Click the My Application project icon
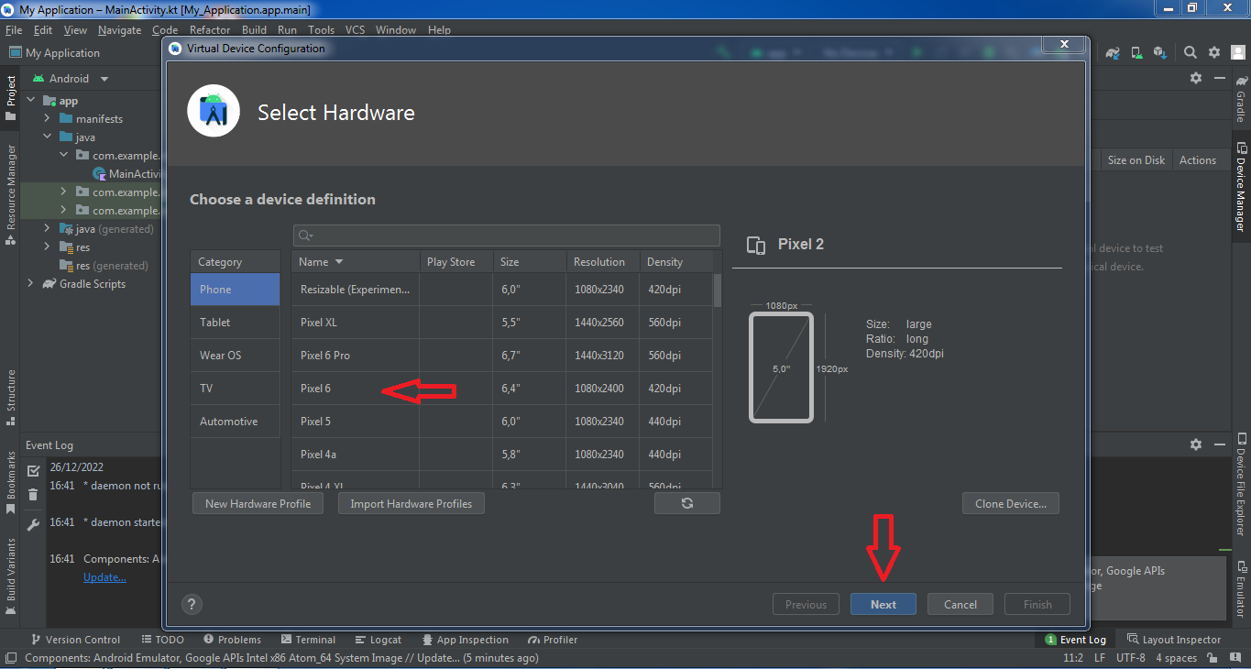The image size is (1251, 669). coord(15,53)
